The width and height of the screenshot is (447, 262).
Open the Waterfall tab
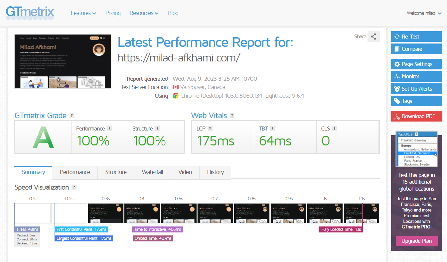pyautogui.click(x=152, y=172)
